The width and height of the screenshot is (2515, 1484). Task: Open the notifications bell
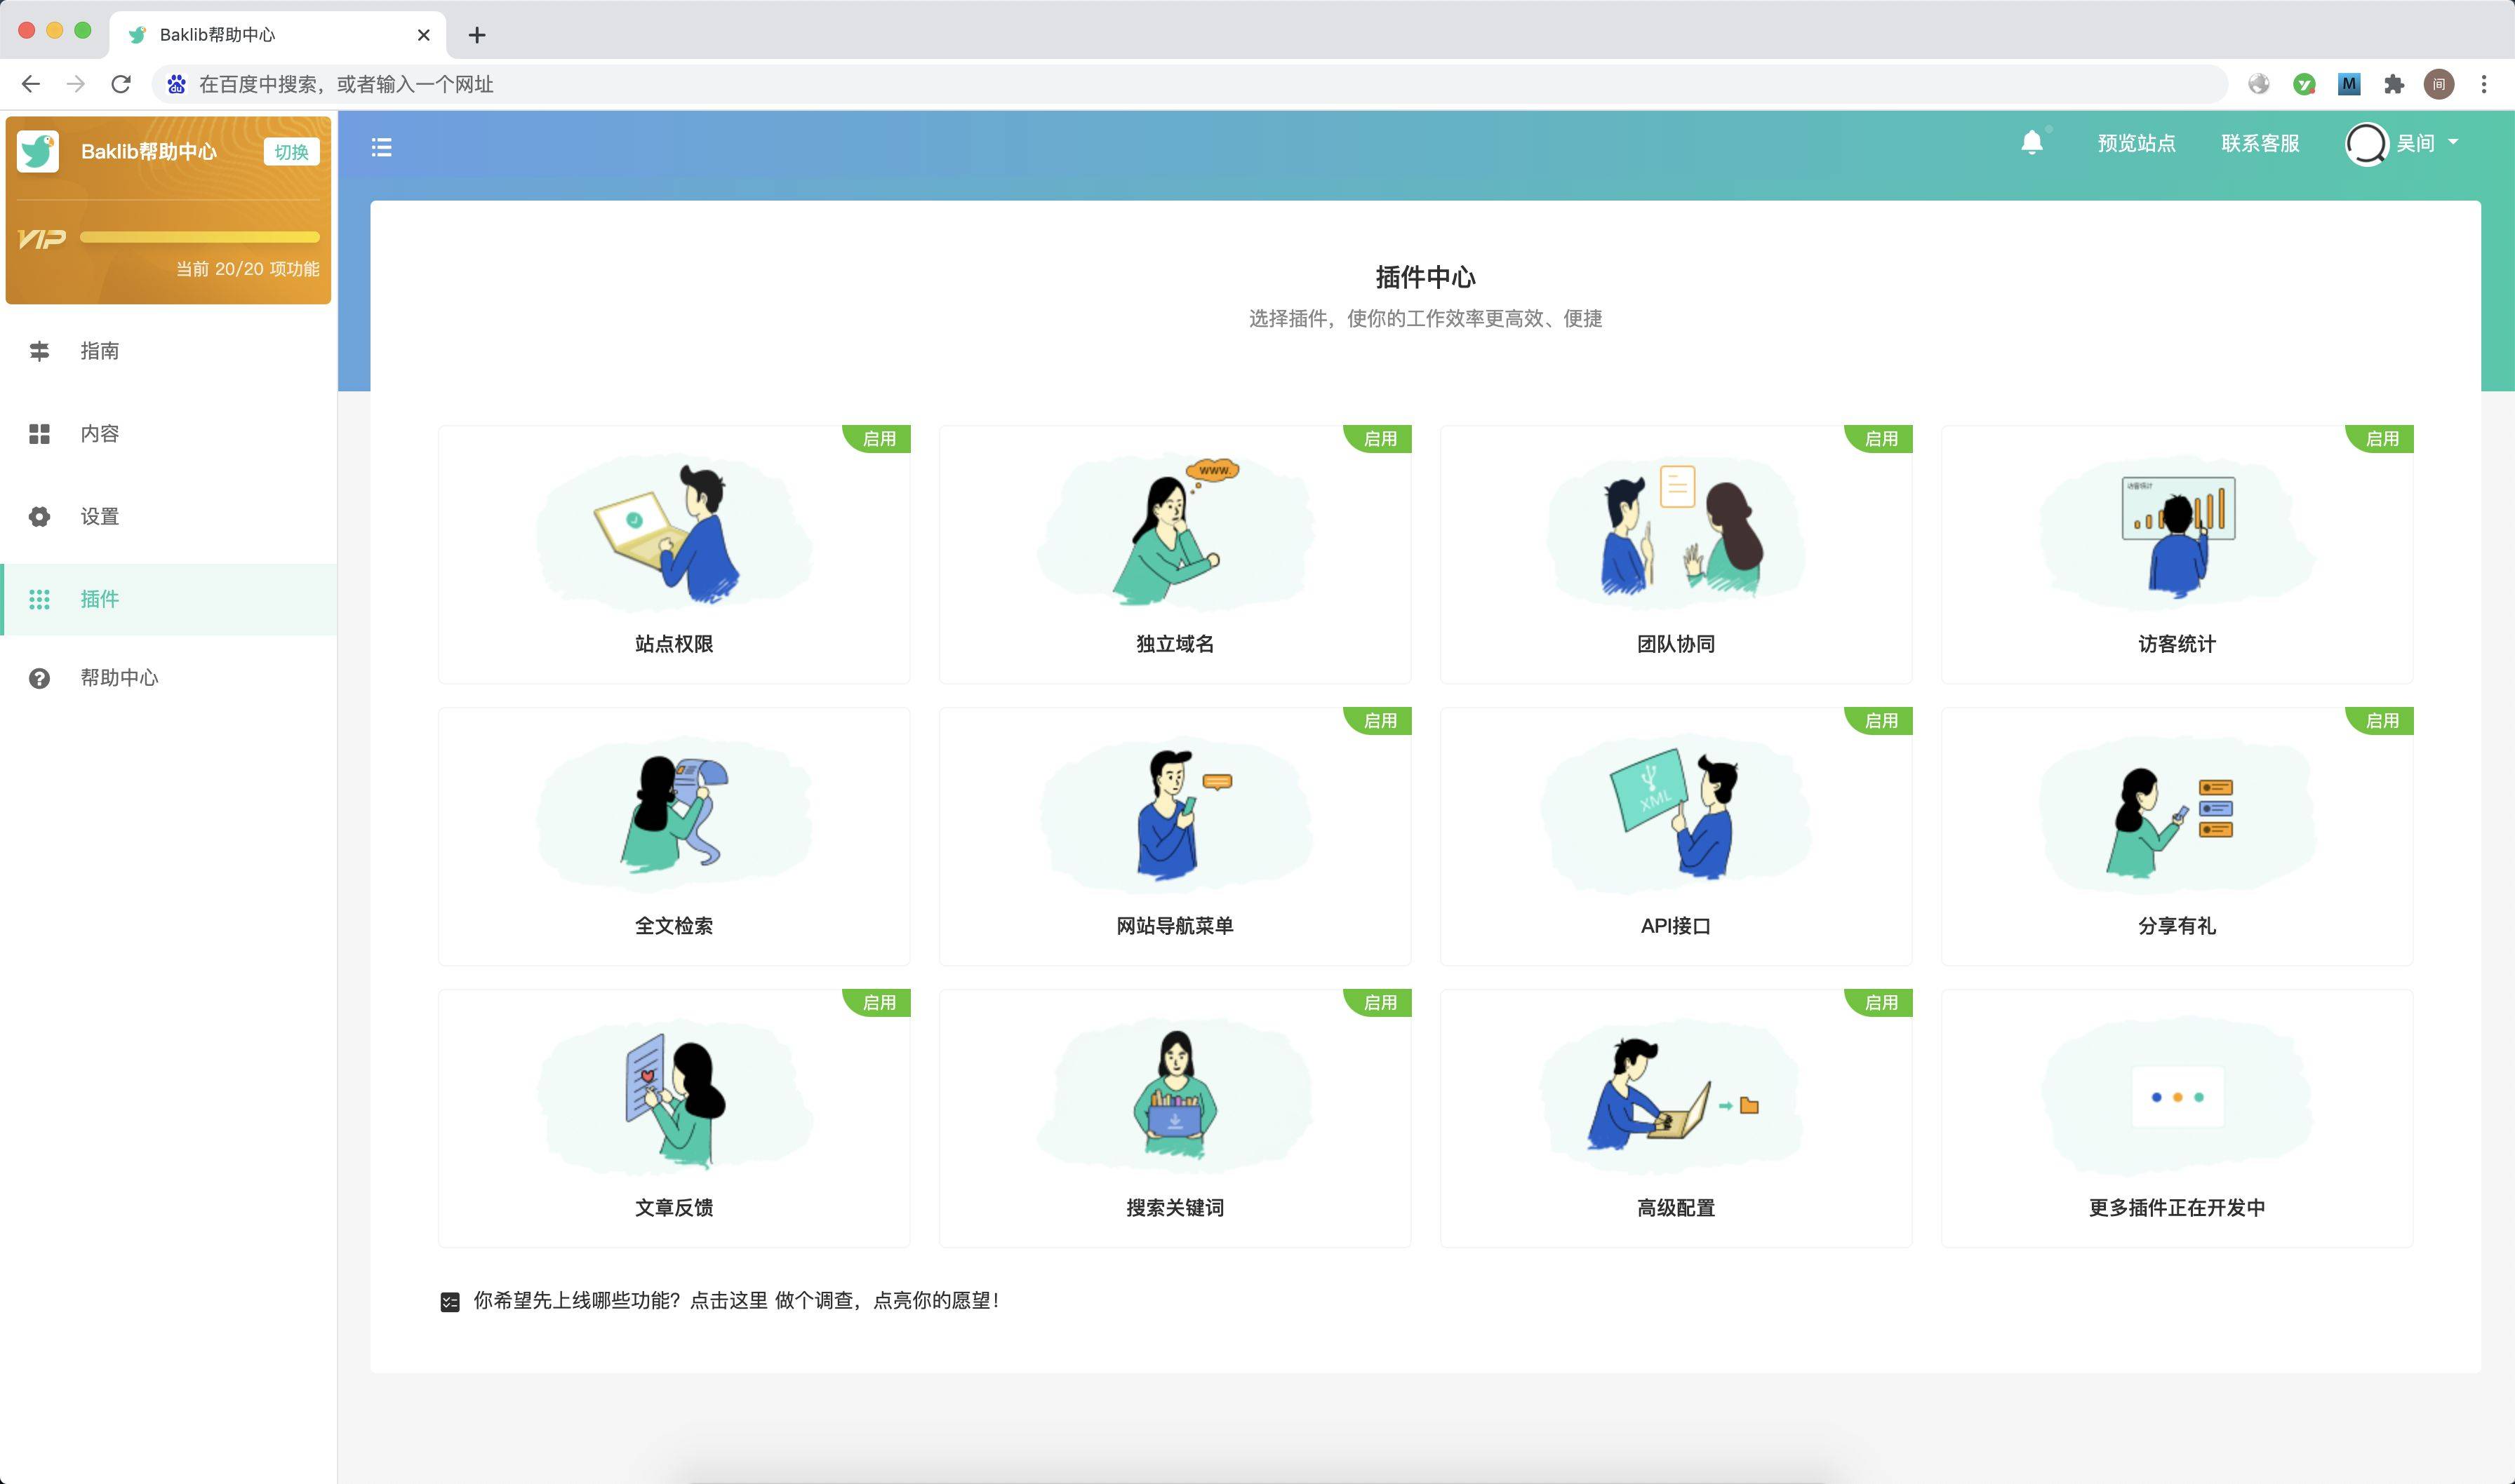pos(2032,143)
